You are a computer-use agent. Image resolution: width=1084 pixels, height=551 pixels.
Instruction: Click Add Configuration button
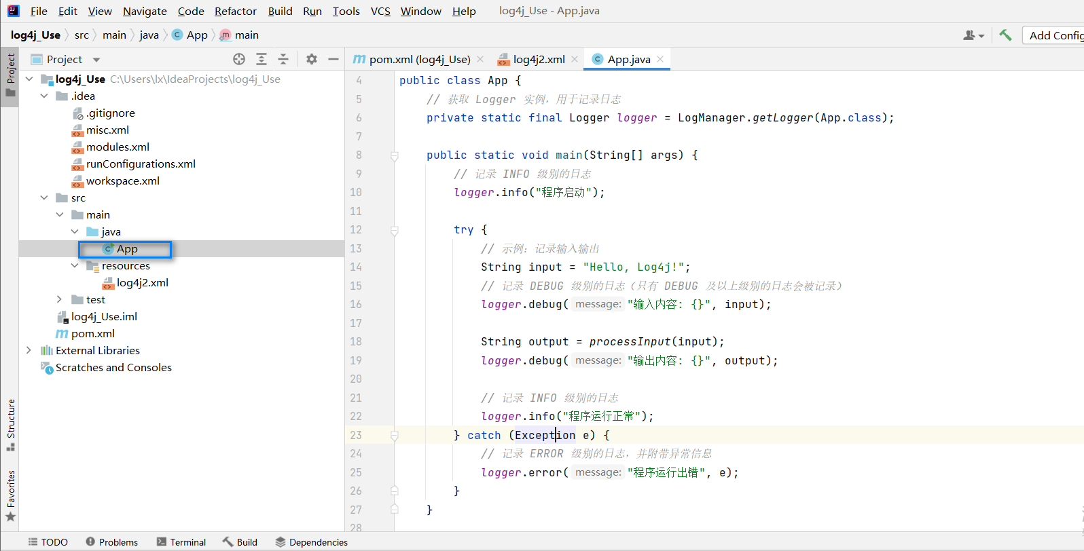tap(1054, 35)
